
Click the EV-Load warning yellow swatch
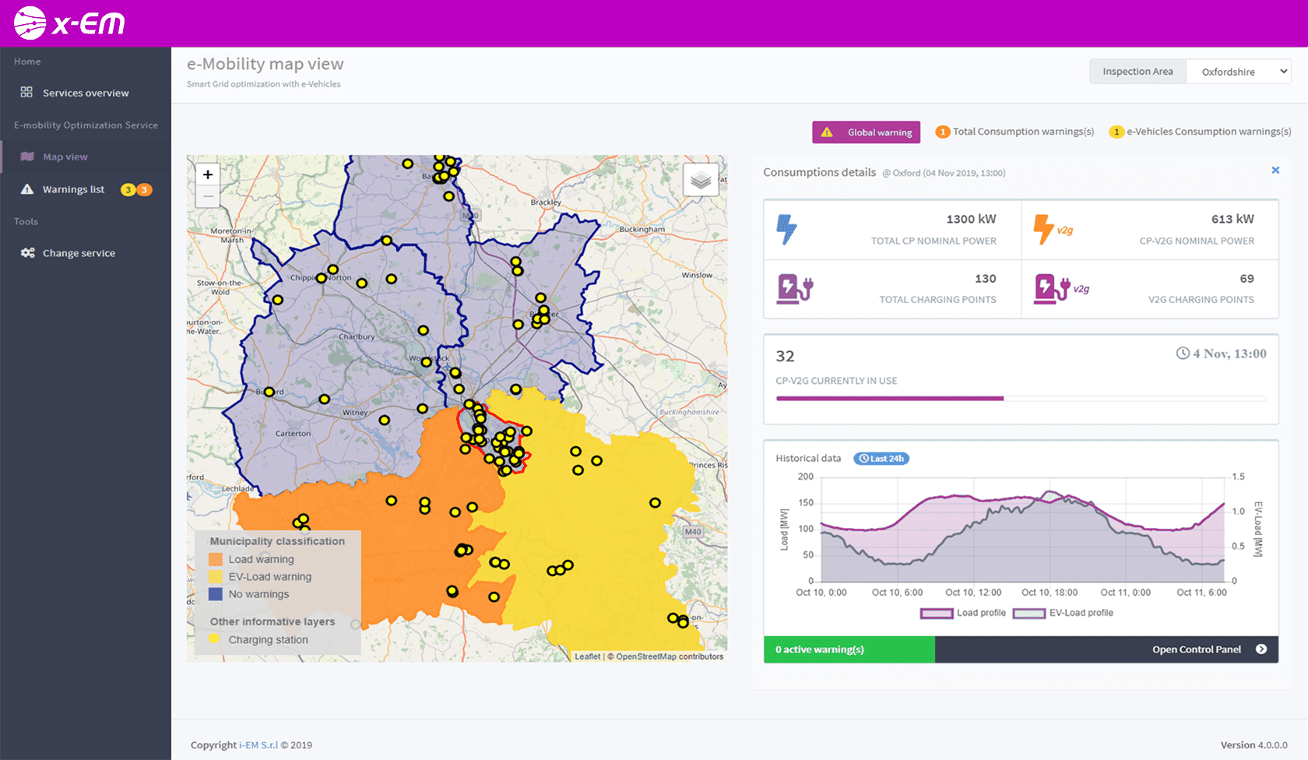pyautogui.click(x=216, y=577)
